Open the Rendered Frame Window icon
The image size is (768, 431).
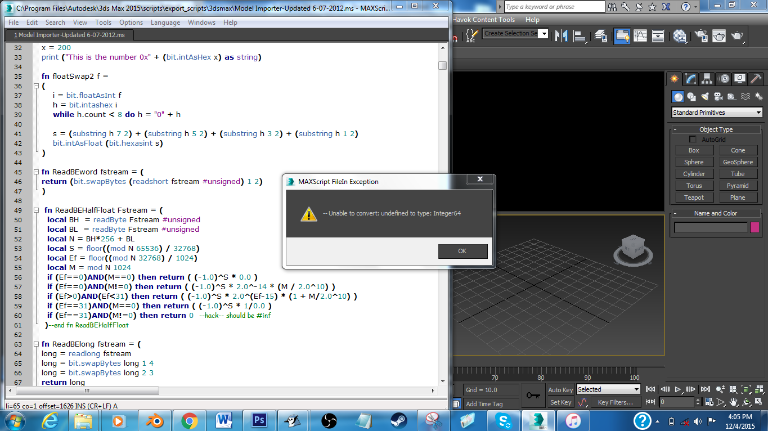[719, 36]
